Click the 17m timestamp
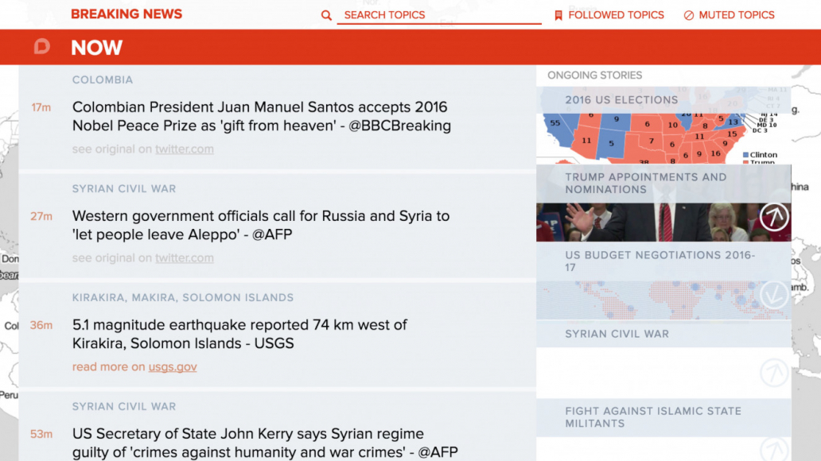This screenshot has height=461, width=821. [x=41, y=108]
